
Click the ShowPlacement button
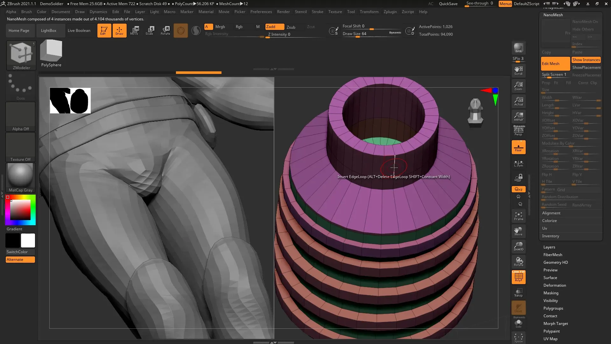tap(586, 68)
